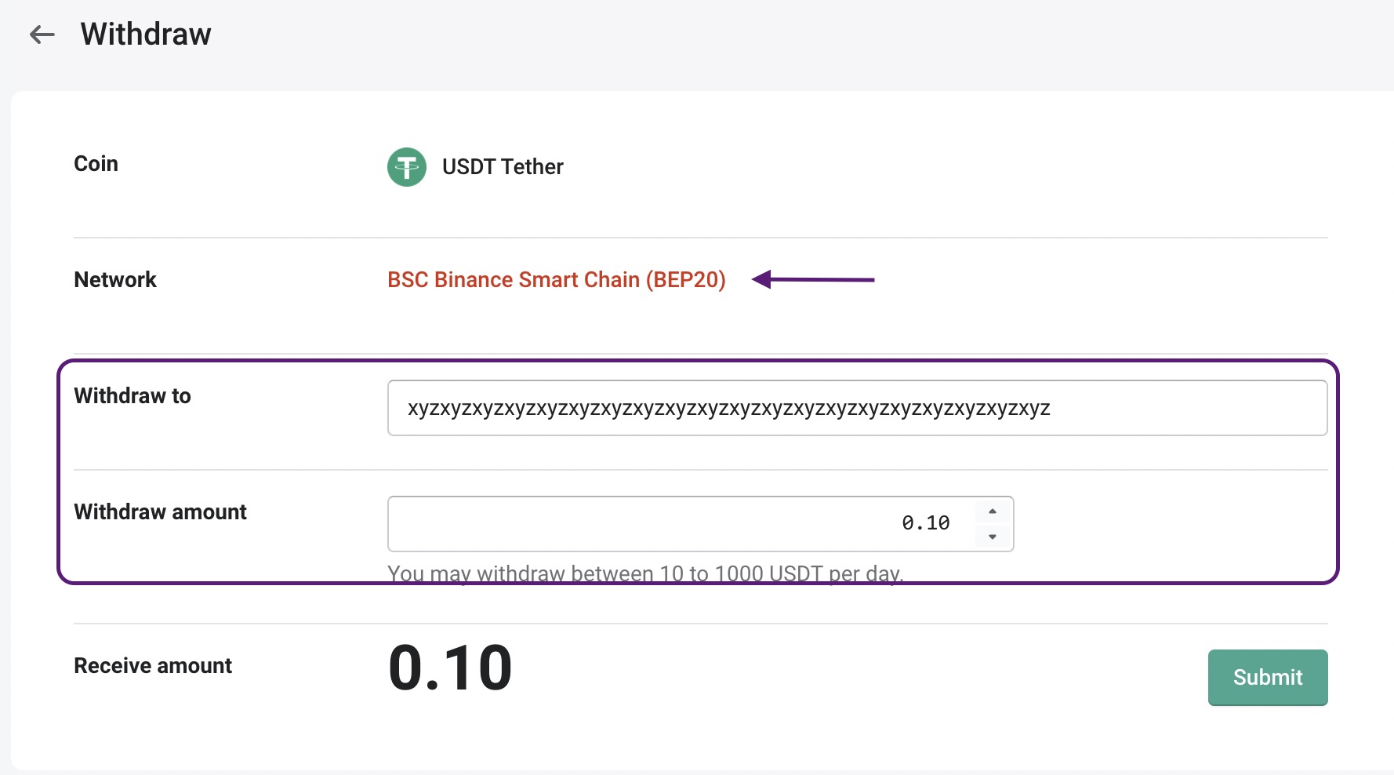Click the 0.10 receive amount value
The image size is (1394, 775).
click(x=450, y=668)
